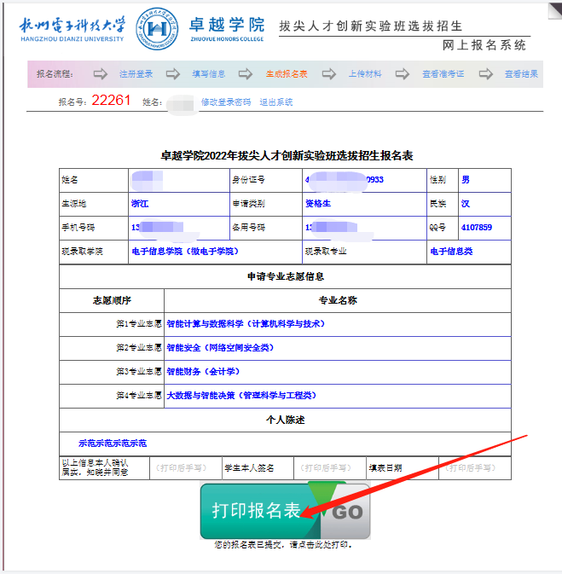The width and height of the screenshot is (562, 574).
Task: Click personal statement text 示范示范示范示范
Action: click(113, 444)
